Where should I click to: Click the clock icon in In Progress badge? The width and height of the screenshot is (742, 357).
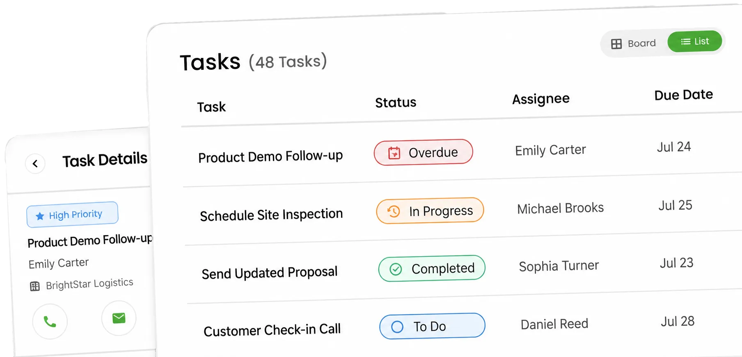(393, 211)
